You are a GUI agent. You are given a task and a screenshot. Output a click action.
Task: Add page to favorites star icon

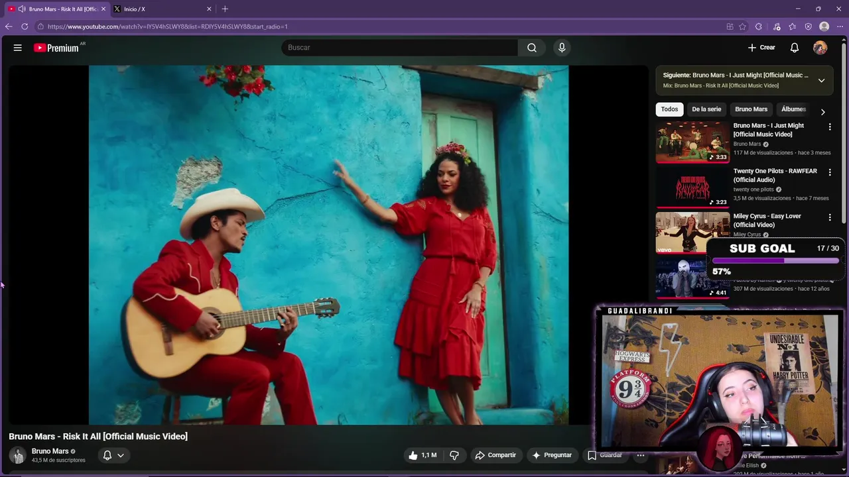[x=743, y=26]
